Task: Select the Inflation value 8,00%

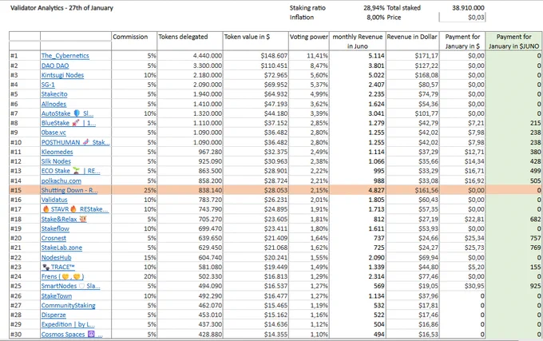Action: coord(375,18)
